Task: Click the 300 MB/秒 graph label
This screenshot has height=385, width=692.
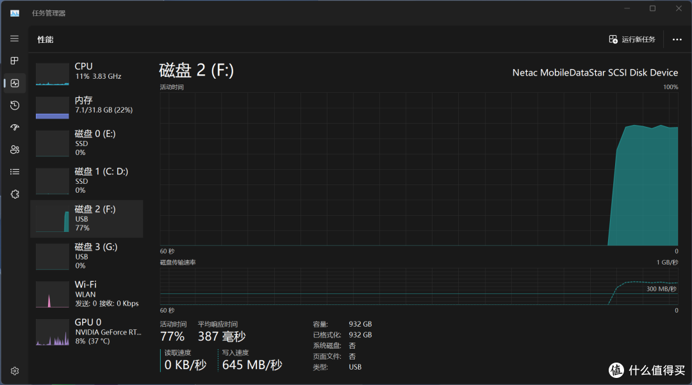Action: pos(661,289)
